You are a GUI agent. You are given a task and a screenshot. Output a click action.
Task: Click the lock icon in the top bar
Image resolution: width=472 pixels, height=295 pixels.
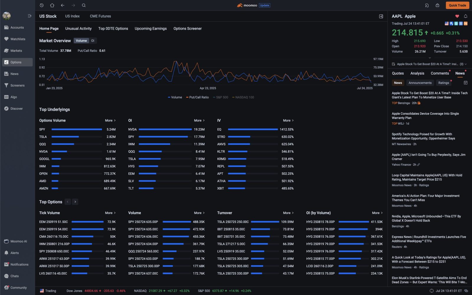tap(437, 5)
